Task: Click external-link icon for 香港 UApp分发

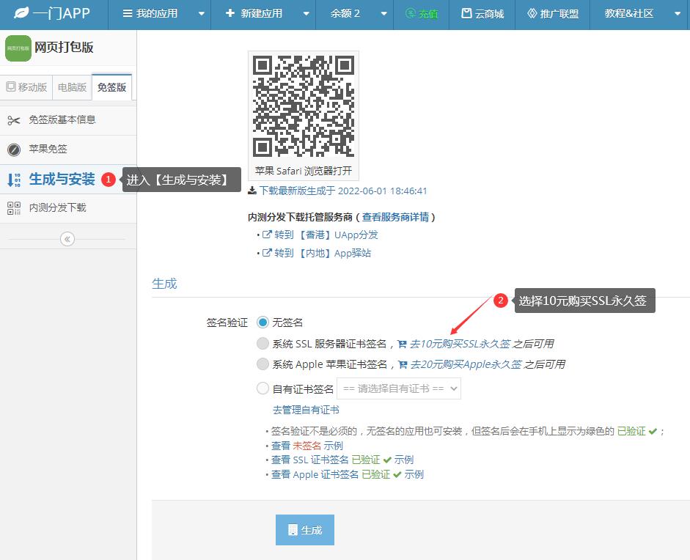Action: (267, 235)
